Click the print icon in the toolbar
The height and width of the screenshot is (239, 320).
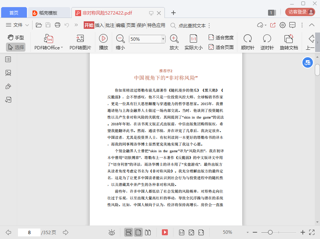58,25
